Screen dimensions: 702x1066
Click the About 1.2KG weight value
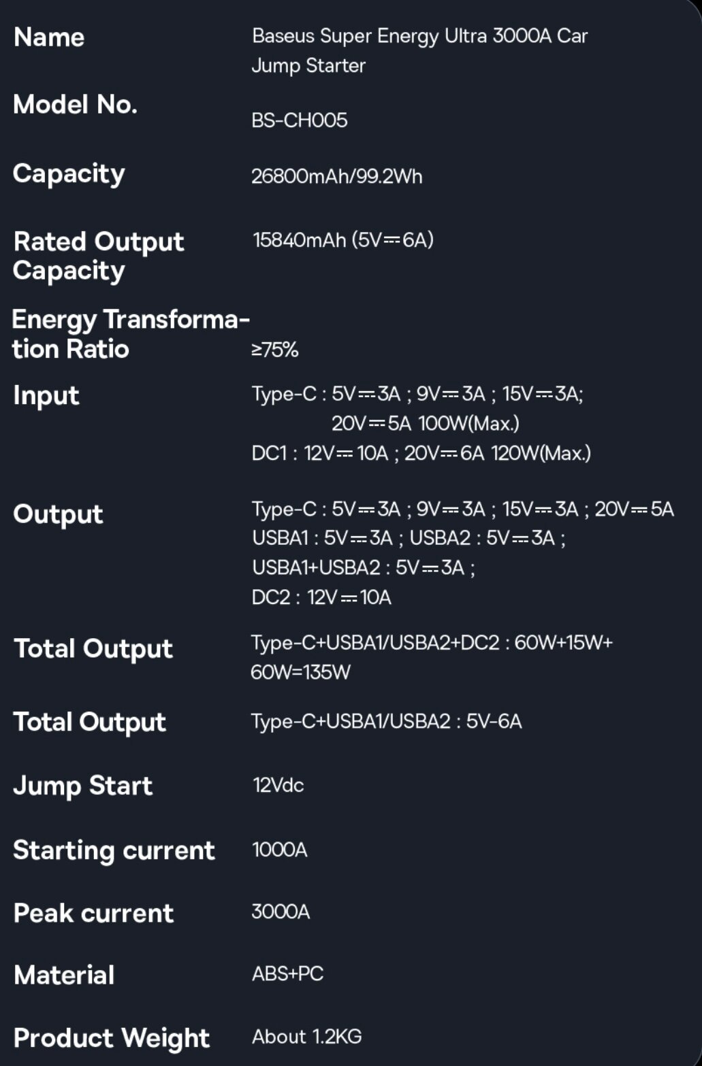306,1037
